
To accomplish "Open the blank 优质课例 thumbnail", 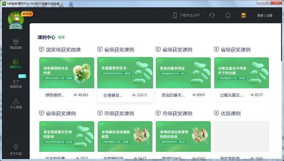I will 242,136.
